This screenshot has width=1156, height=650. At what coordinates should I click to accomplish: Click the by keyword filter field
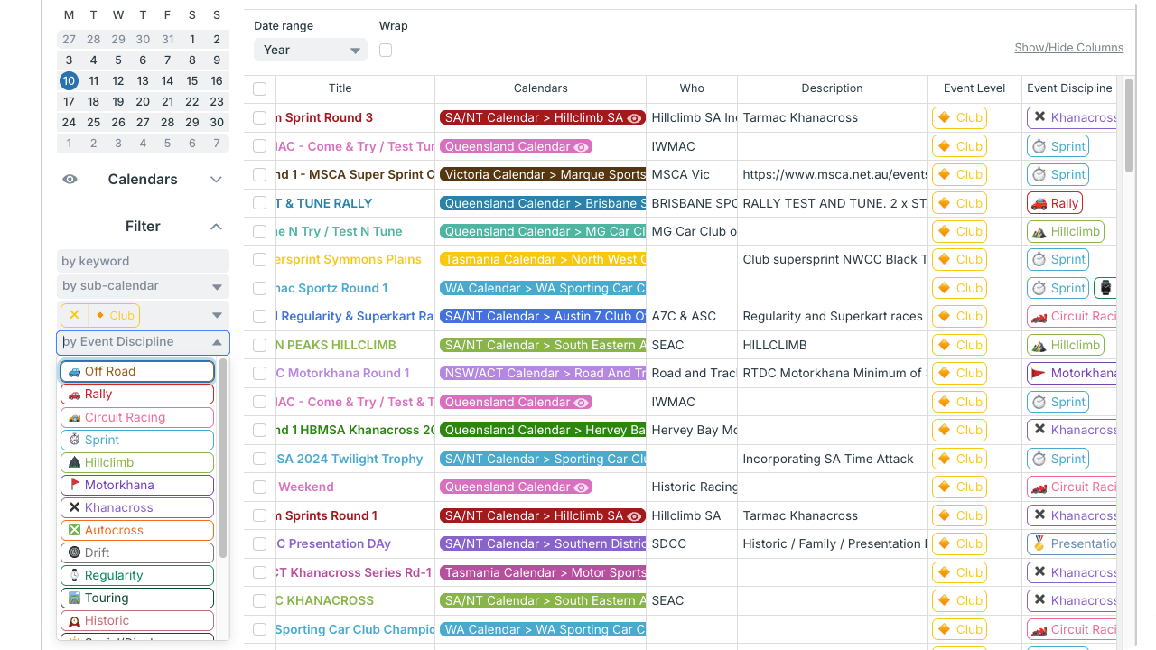(143, 261)
